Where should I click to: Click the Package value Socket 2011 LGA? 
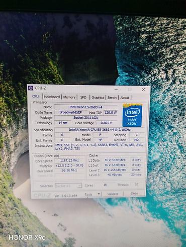[85, 118]
